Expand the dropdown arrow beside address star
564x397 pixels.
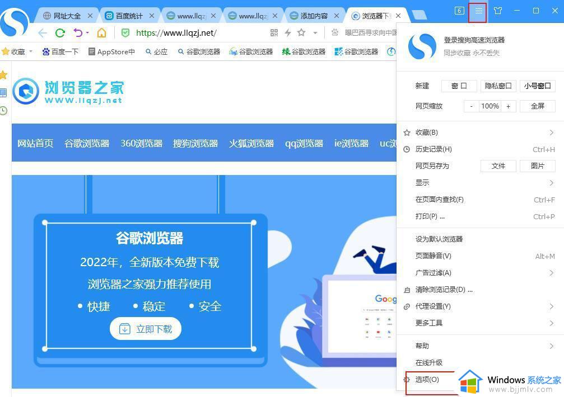tap(315, 33)
